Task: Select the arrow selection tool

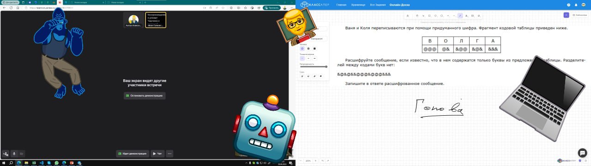Action: pyautogui.click(x=423, y=16)
